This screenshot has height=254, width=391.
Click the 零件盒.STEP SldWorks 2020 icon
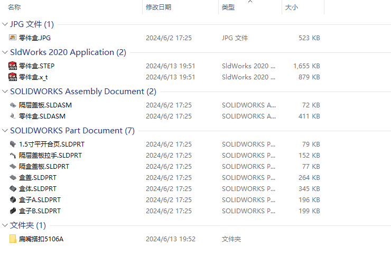point(13,66)
